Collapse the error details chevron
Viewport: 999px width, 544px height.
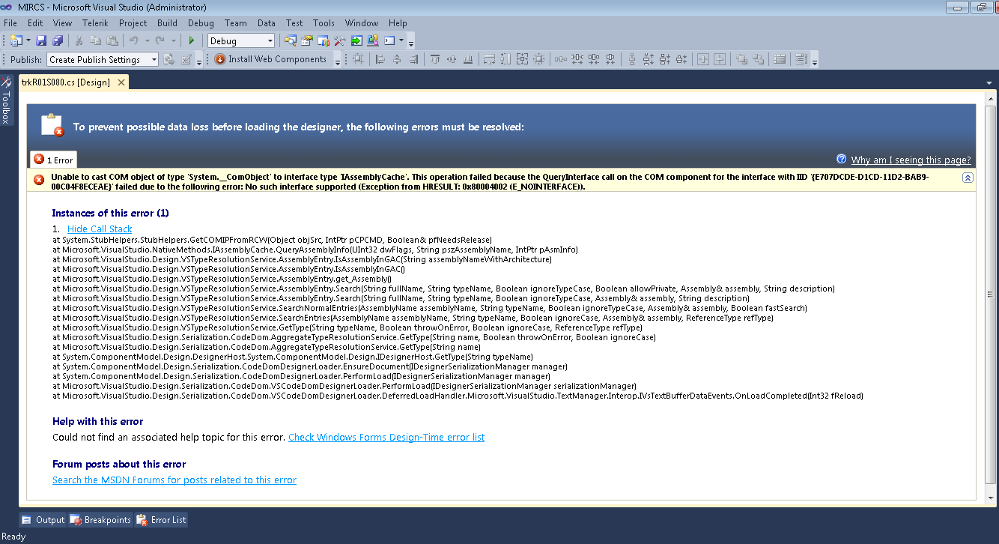click(968, 178)
